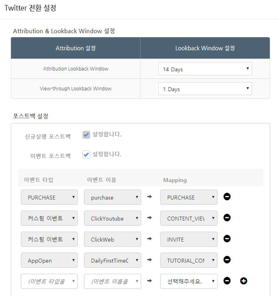The image size is (278, 296).
Task: Open the 선택해주세요 mapping dropdown
Action: click(189, 281)
